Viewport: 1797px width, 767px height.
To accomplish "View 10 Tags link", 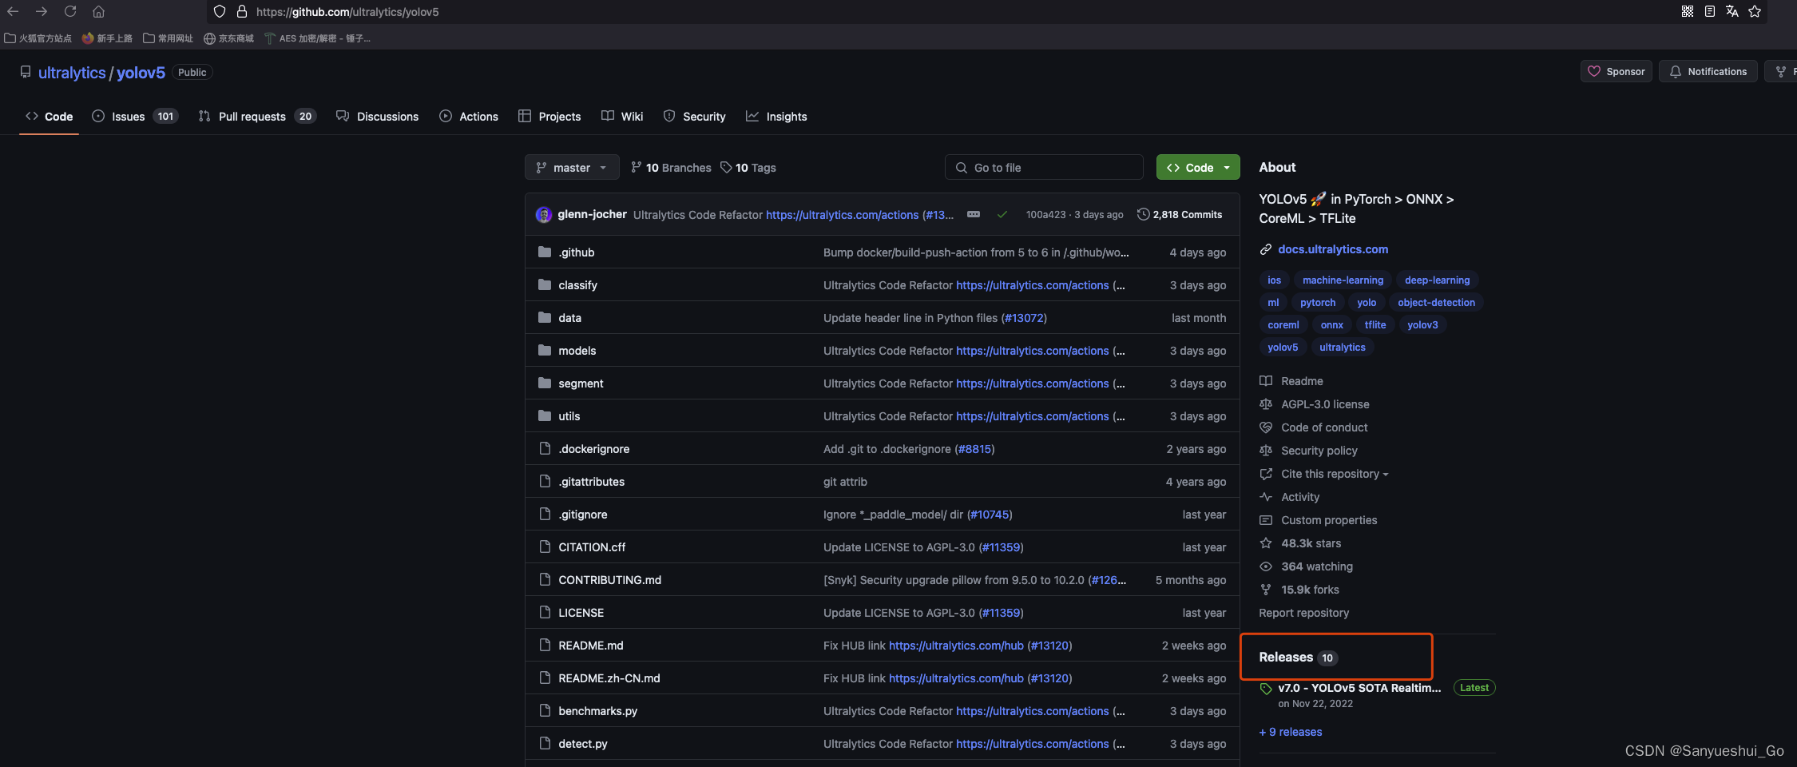I will tap(748, 168).
